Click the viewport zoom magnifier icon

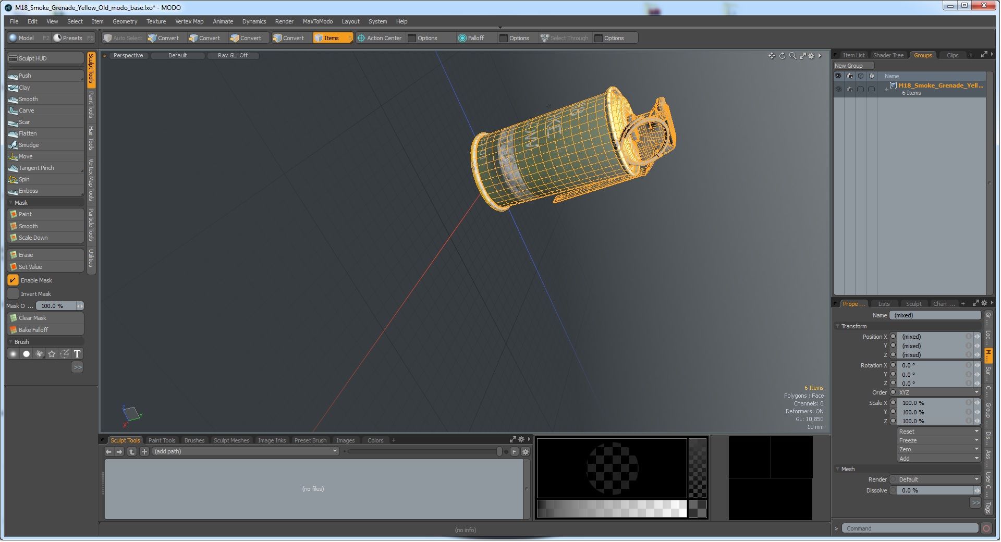click(792, 56)
